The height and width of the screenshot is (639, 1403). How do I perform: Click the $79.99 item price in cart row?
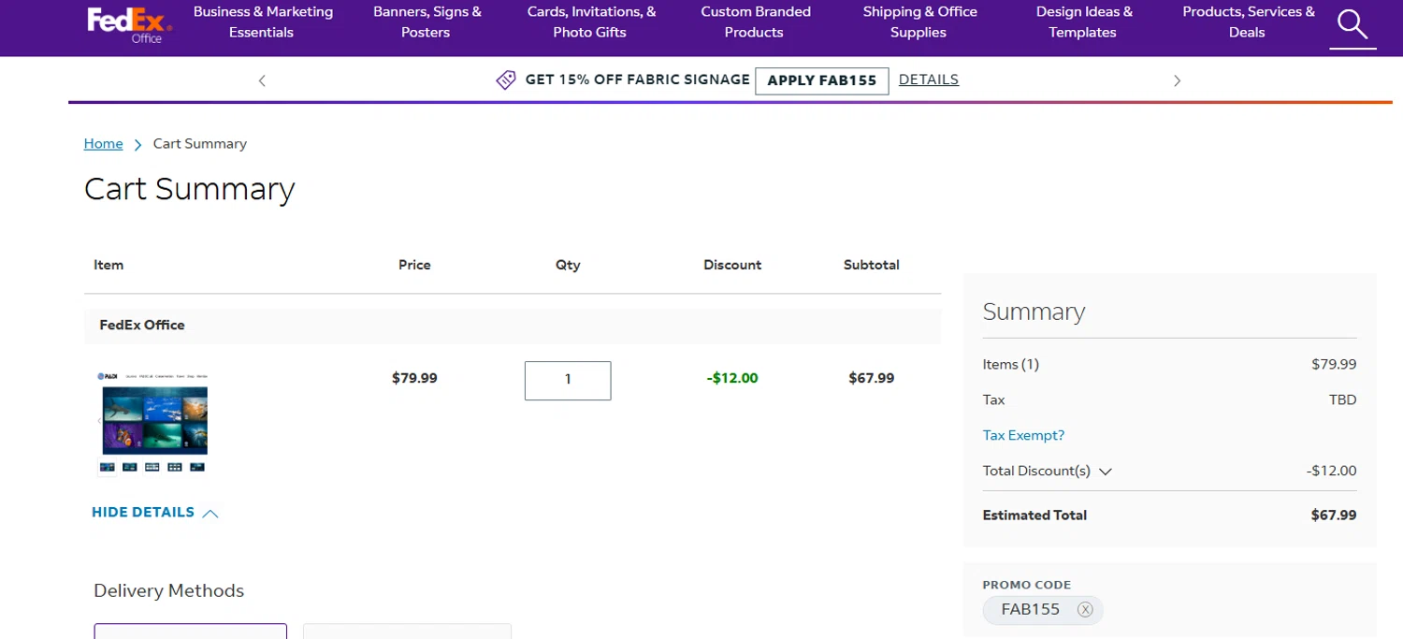(x=414, y=378)
